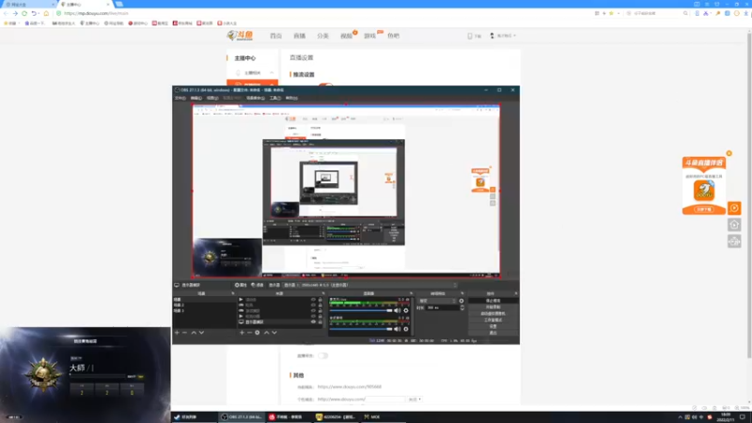Toggle visibility eye of topmost source row

coord(314,300)
